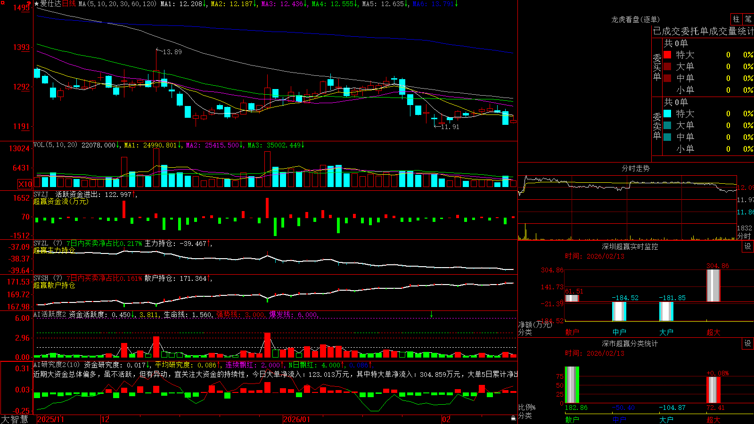Click the 已成交委托单成交量统计 header
Image resolution: width=754 pixels, height=424 pixels.
703,31
